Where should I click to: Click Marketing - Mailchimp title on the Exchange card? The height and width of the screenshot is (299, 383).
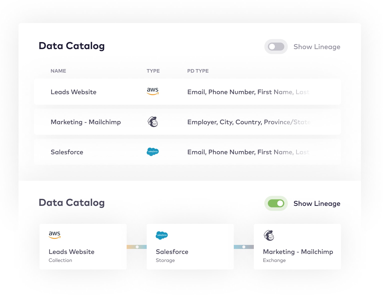[x=298, y=252]
